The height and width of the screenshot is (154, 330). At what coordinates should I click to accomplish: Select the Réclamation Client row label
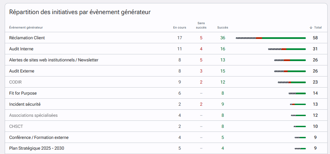(27, 38)
